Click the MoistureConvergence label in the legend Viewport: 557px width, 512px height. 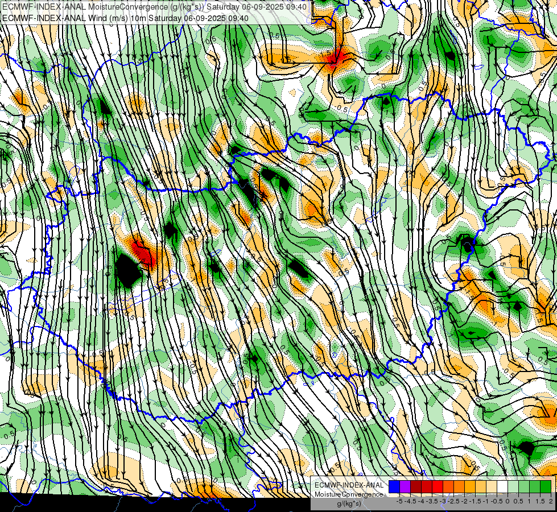tap(349, 494)
